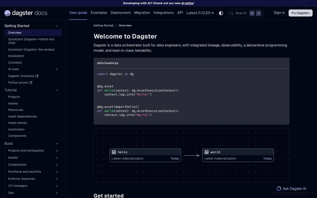
Task: Click the hello asset node
Action: [145, 155]
